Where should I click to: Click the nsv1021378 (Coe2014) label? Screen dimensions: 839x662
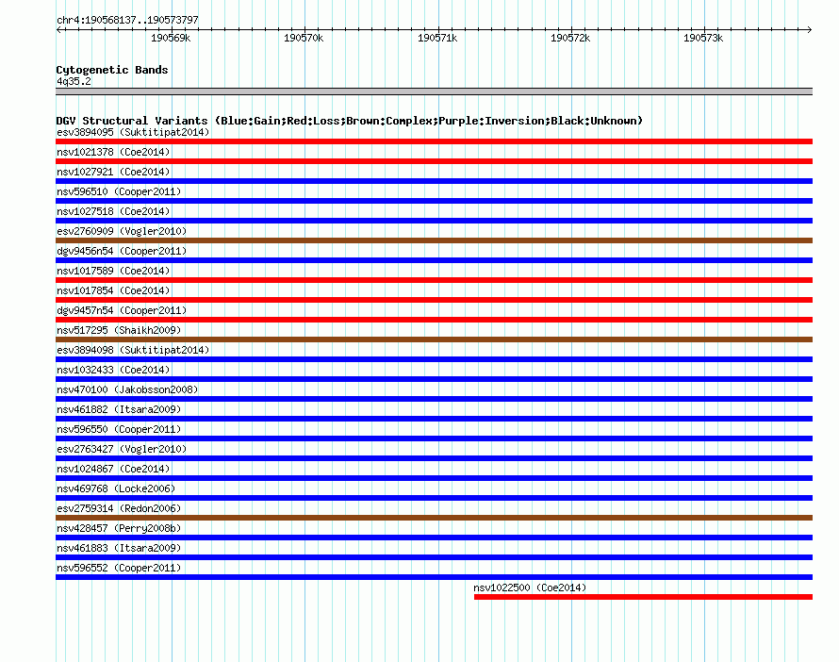[113, 152]
